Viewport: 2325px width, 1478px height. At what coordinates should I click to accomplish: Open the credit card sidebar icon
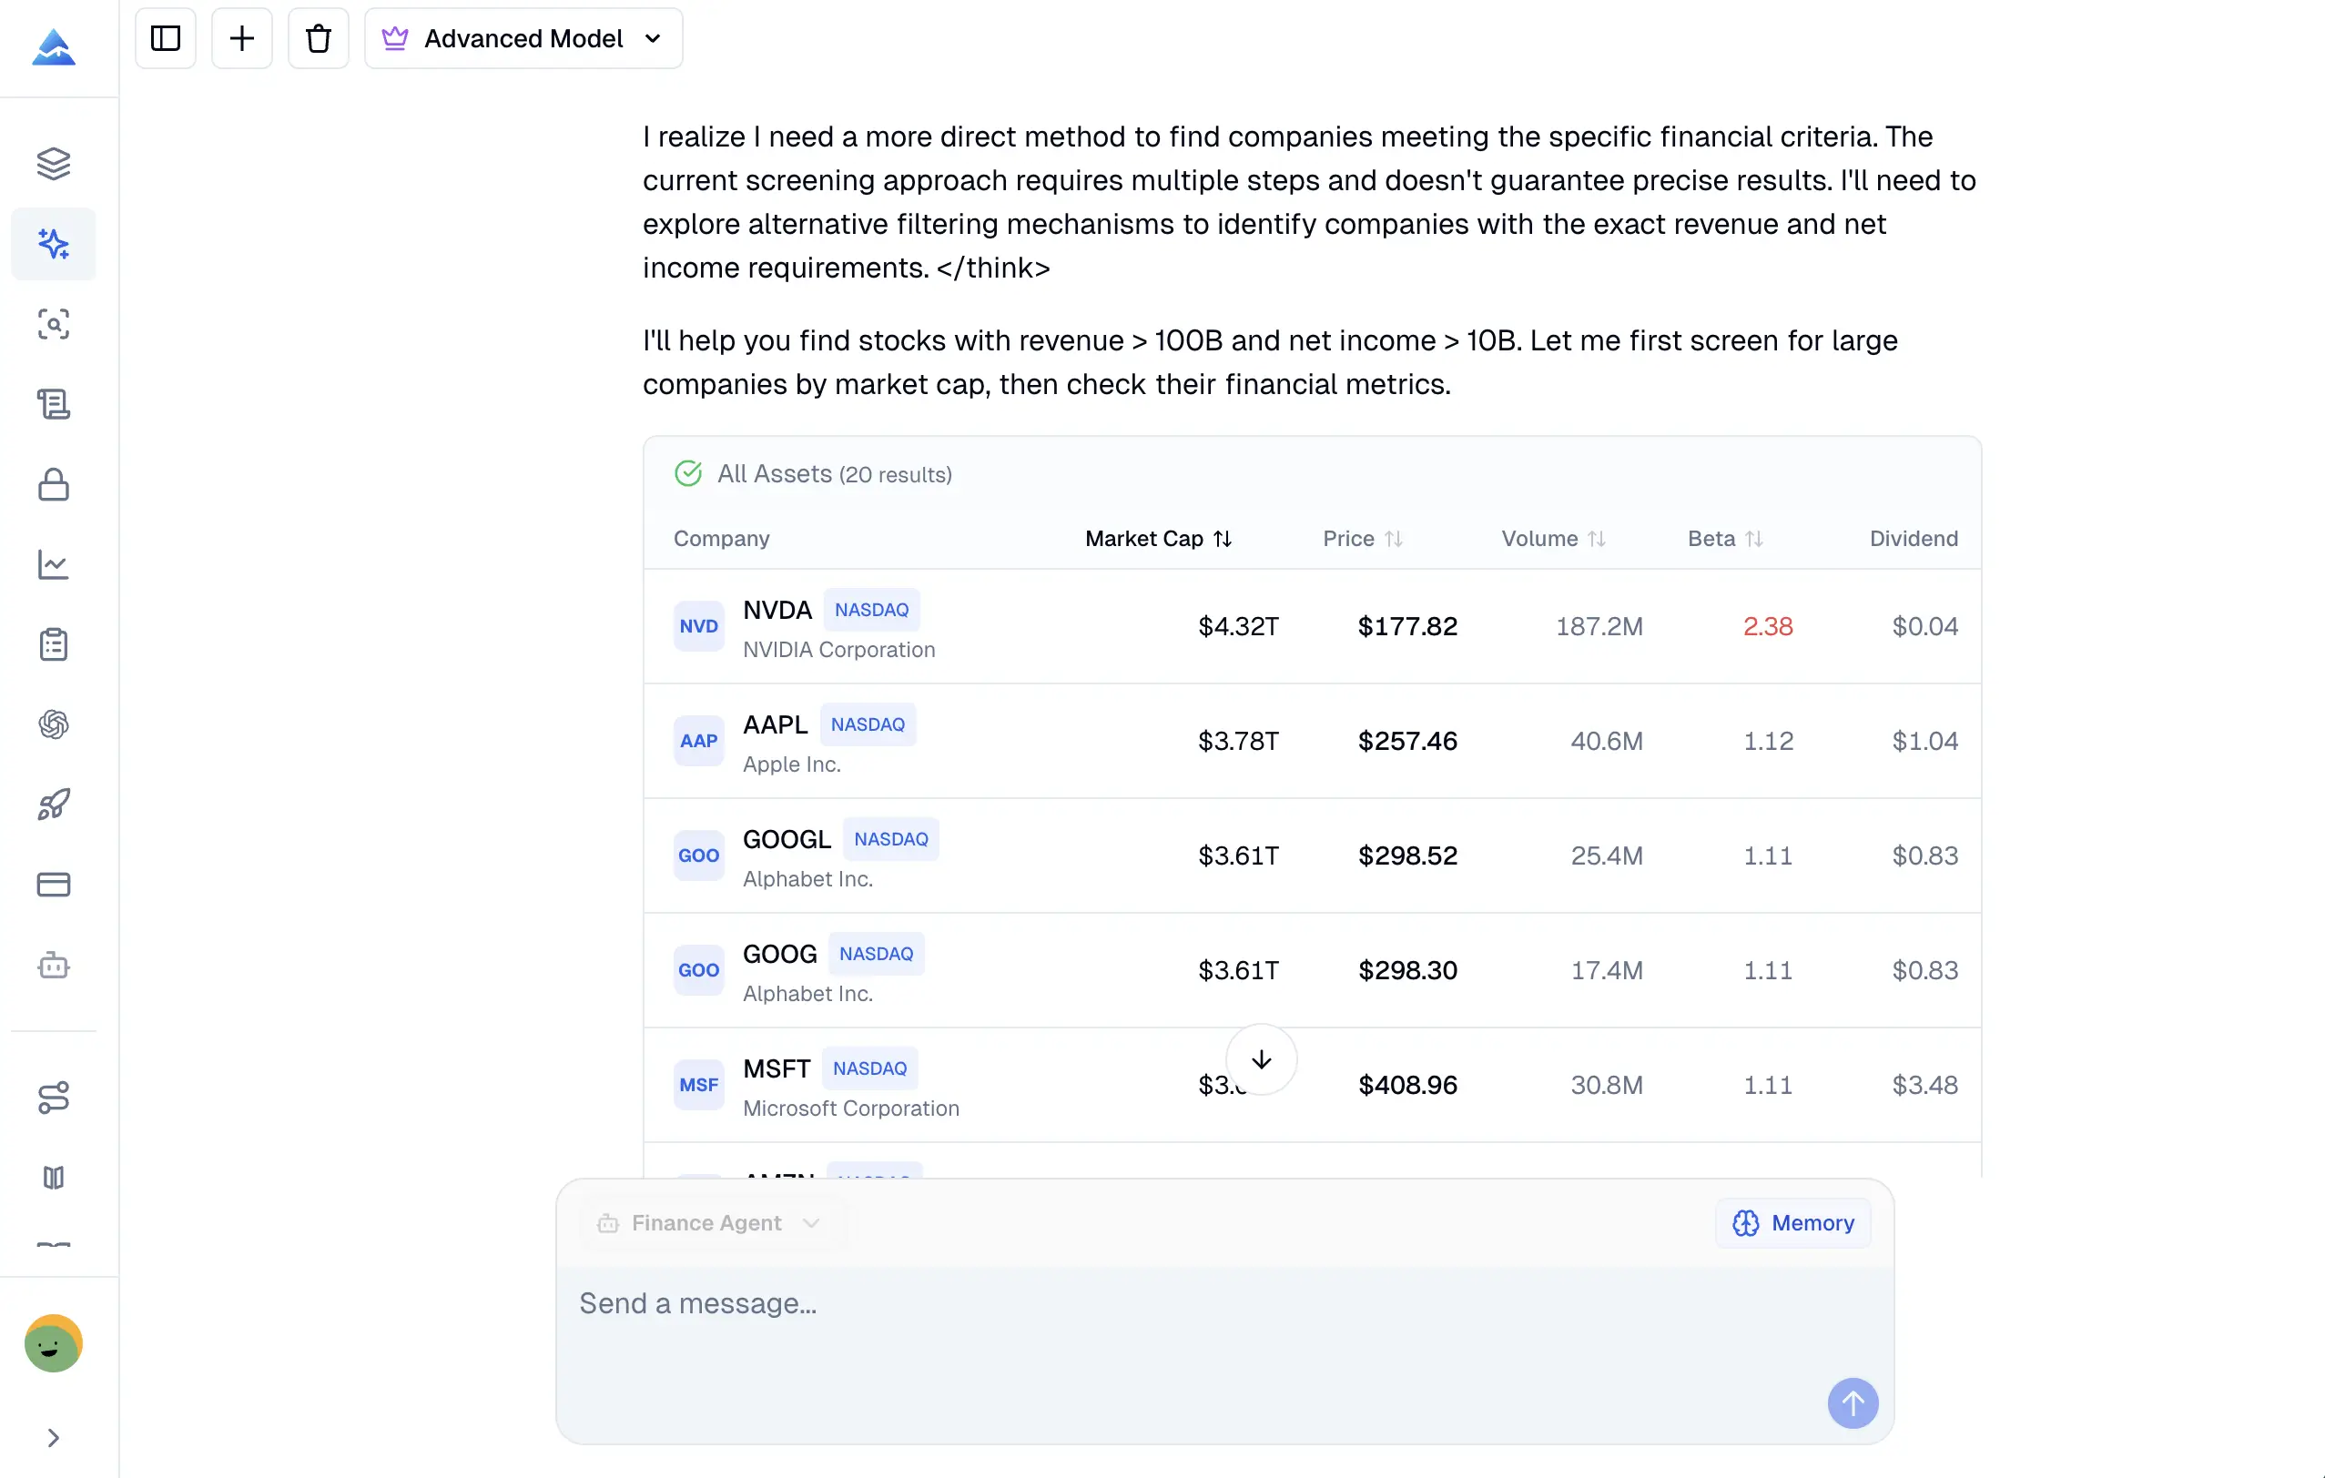53,885
